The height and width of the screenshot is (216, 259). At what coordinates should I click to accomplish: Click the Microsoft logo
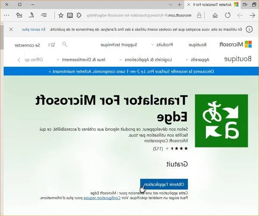(236, 44)
